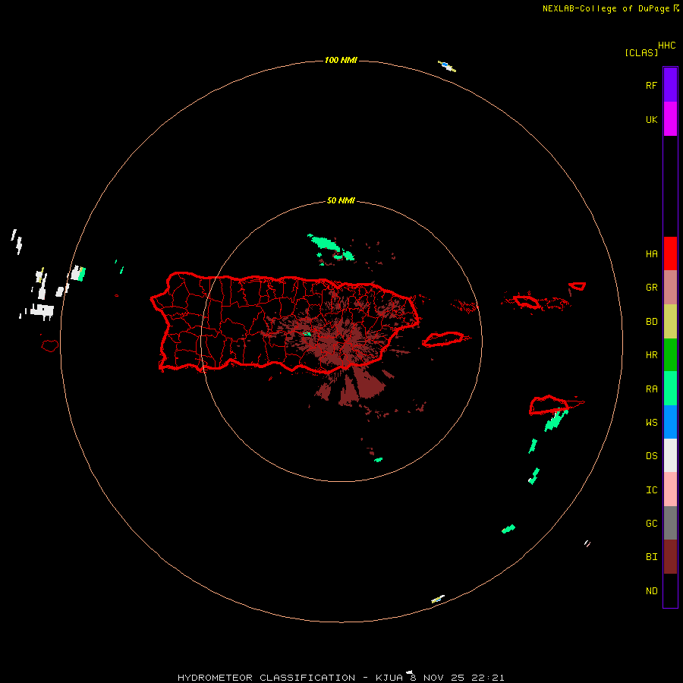This screenshot has width=683, height=683.
Task: Click the white dry snow echo cluster
Action: [42, 310]
